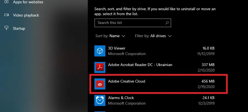Click the 12/3/2019 install date
This screenshot has height=112, width=248.
click(x=206, y=103)
